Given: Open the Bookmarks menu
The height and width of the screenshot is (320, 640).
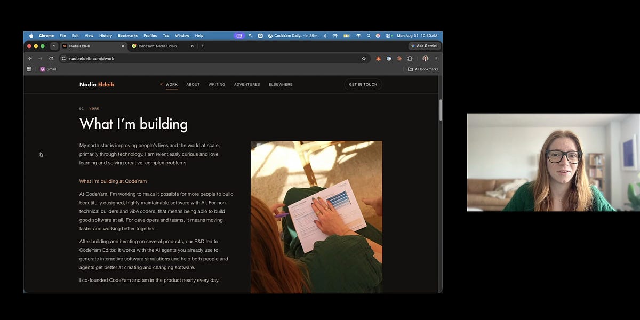Looking at the screenshot, I should [127, 36].
